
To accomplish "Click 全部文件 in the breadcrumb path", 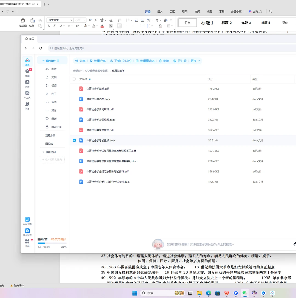I will [78, 71].
